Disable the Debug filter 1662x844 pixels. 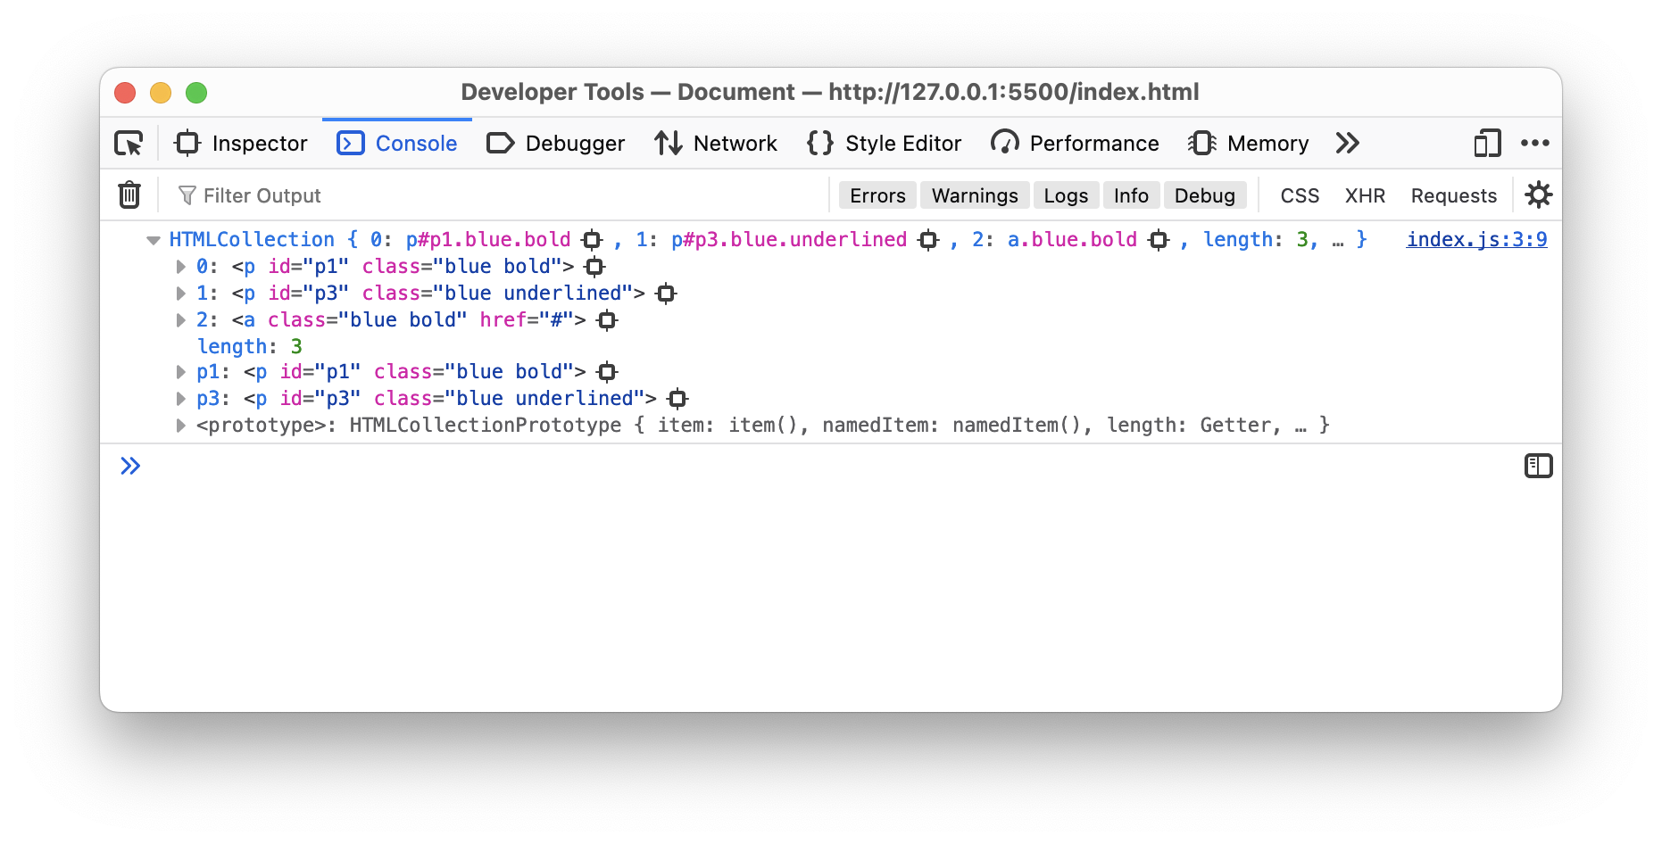[x=1204, y=195]
